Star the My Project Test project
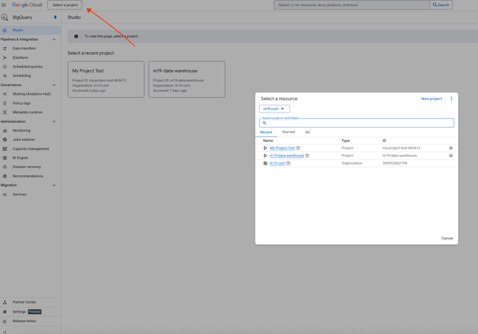478x334 pixels. pos(451,148)
